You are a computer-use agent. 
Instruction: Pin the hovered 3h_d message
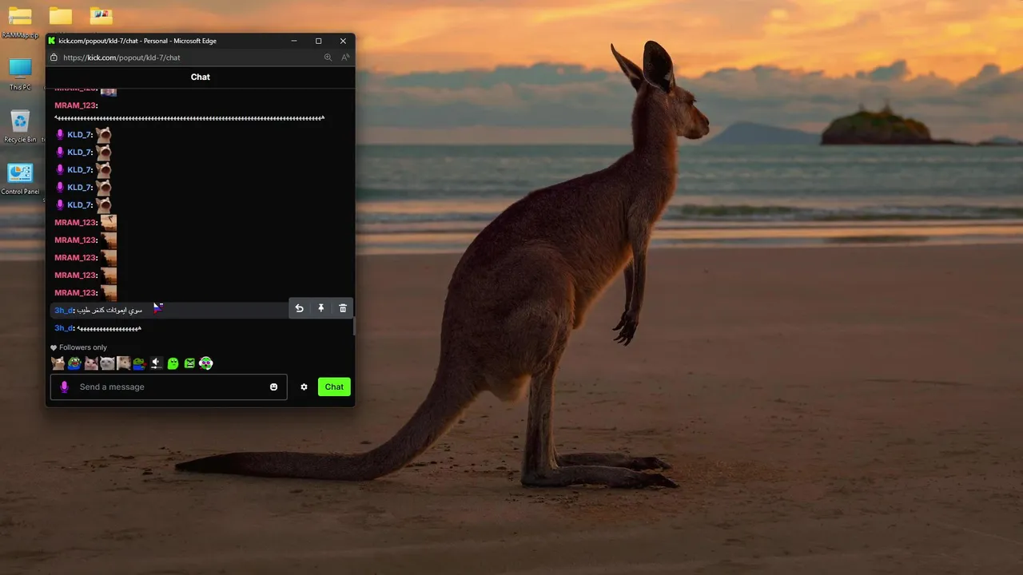pyautogui.click(x=320, y=308)
